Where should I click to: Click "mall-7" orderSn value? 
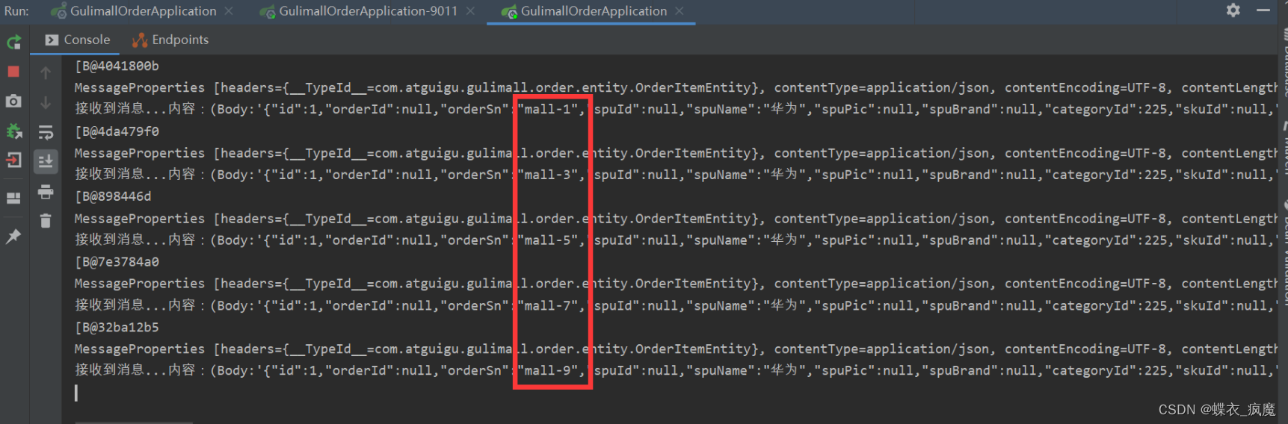tap(548, 305)
